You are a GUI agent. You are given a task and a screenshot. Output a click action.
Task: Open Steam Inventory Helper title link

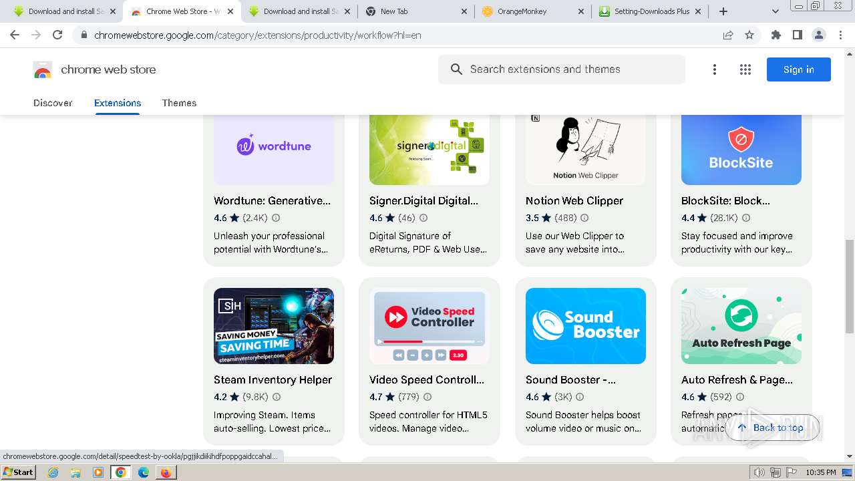[x=273, y=379]
